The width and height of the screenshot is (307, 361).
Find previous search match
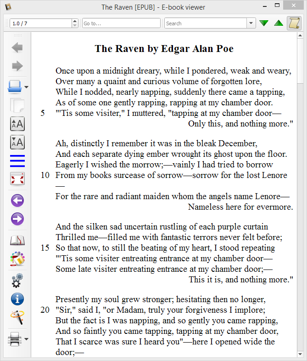click(x=279, y=23)
